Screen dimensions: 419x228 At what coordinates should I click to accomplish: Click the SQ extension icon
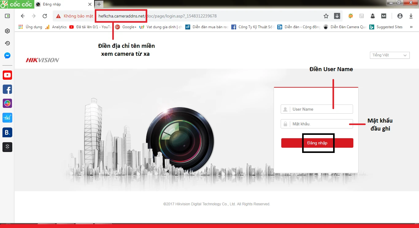click(351, 16)
